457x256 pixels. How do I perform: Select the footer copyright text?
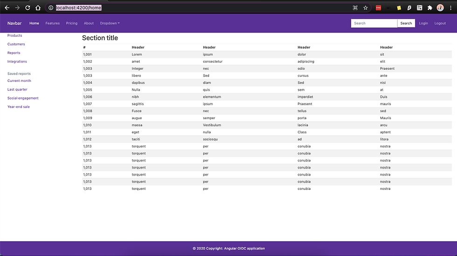click(x=229, y=249)
